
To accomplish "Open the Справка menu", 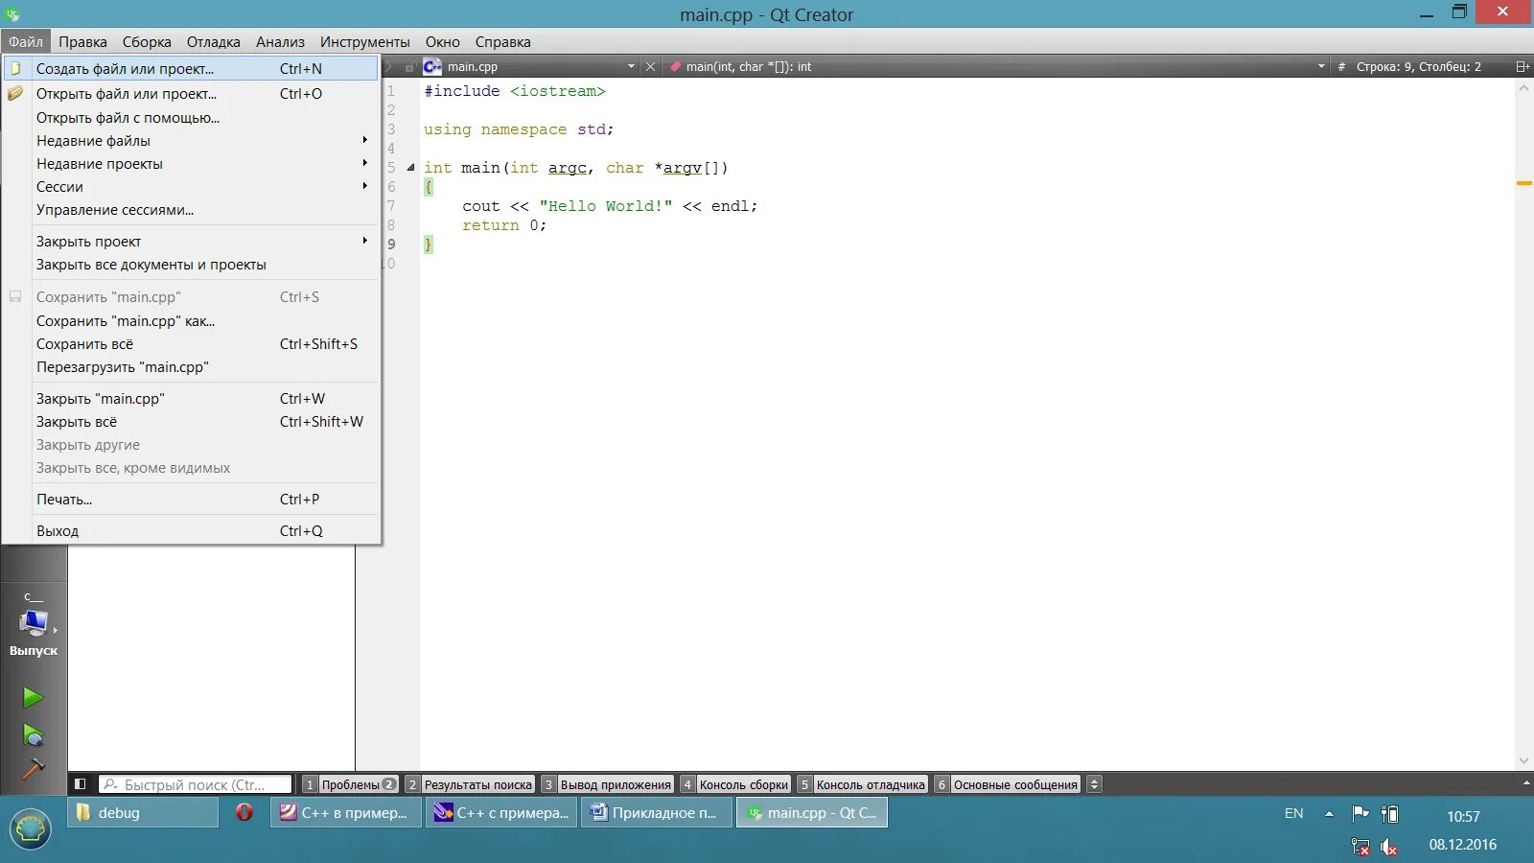I will pyautogui.click(x=503, y=41).
